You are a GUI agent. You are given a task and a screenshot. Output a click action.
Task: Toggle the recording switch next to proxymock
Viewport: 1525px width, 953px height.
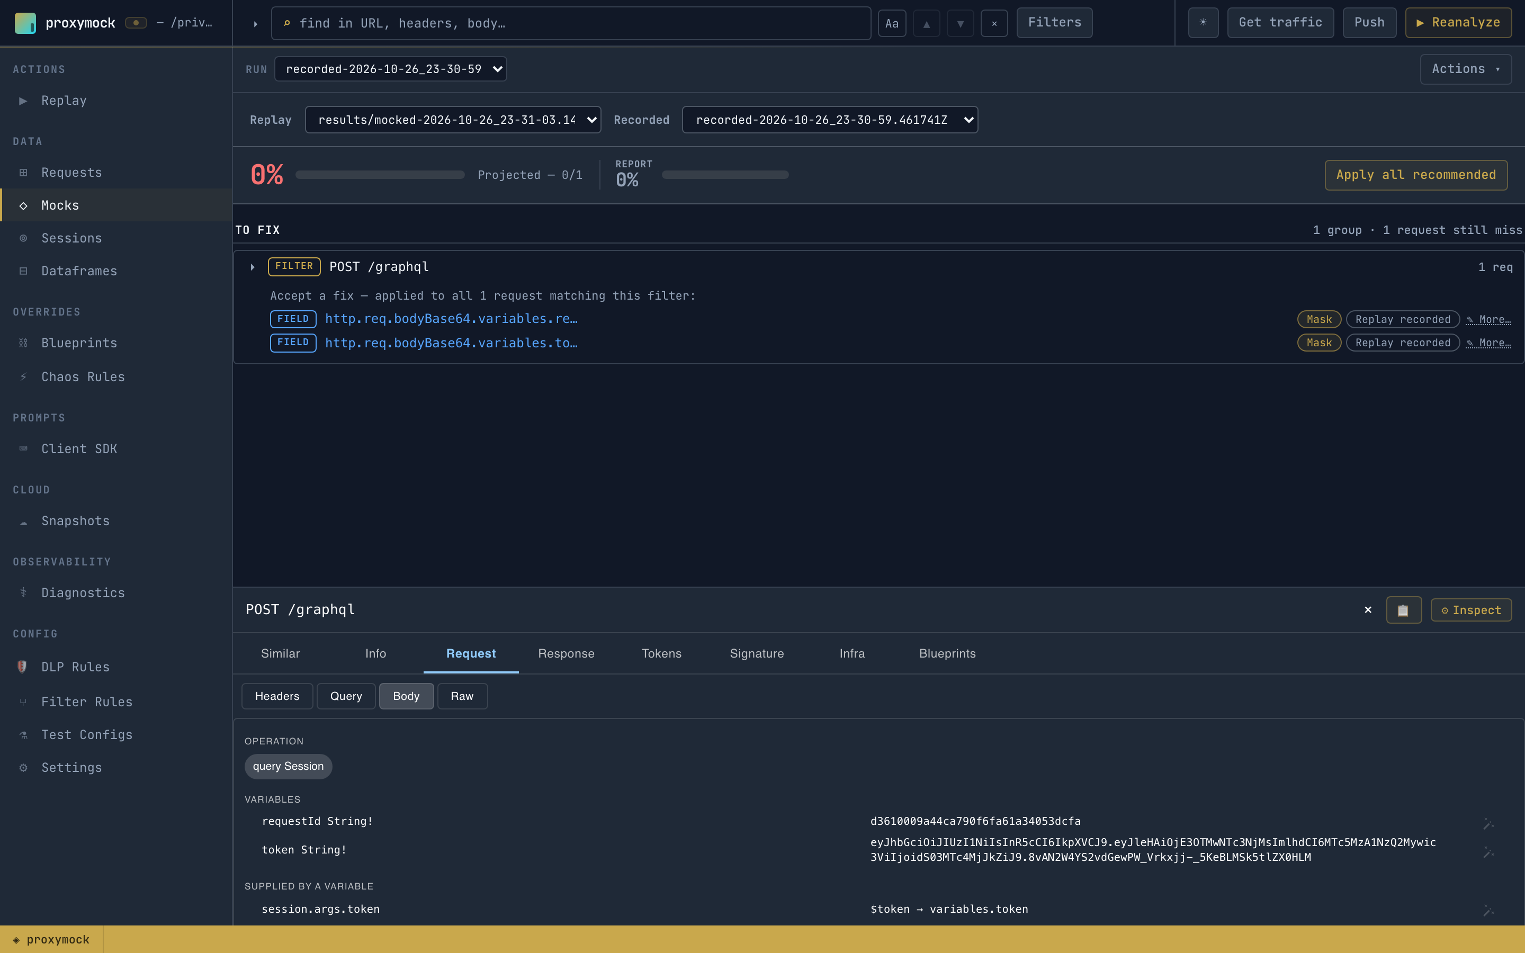pos(136,23)
